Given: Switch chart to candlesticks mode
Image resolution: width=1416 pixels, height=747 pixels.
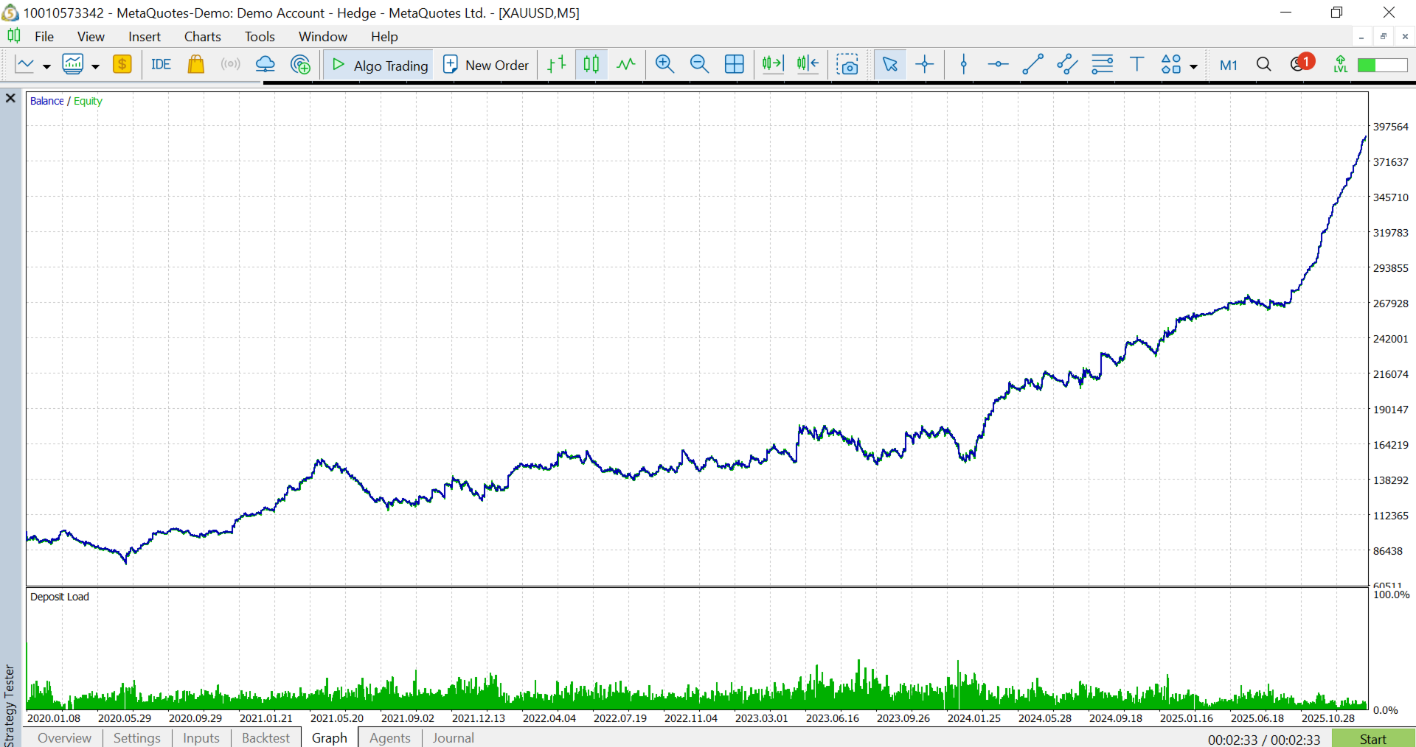Looking at the screenshot, I should pyautogui.click(x=591, y=65).
